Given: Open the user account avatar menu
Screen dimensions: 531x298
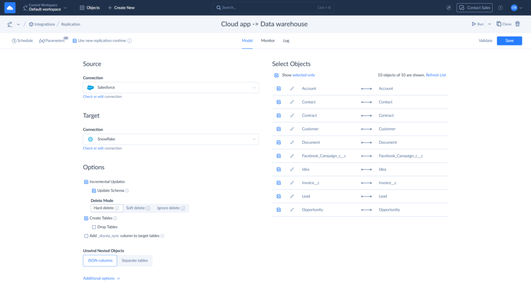Looking at the screenshot, I should coord(516,7).
